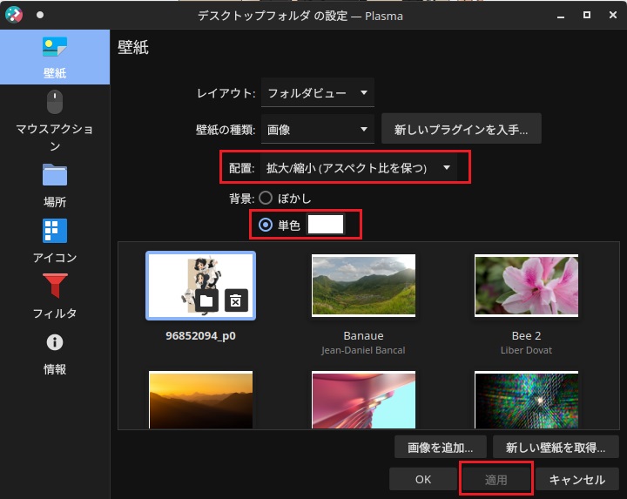Click the open folder icon on 96852094_p0 thumbnail
Image resolution: width=627 pixels, height=499 pixels.
coord(206,300)
